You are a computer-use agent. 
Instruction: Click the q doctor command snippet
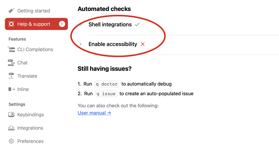(x=107, y=84)
